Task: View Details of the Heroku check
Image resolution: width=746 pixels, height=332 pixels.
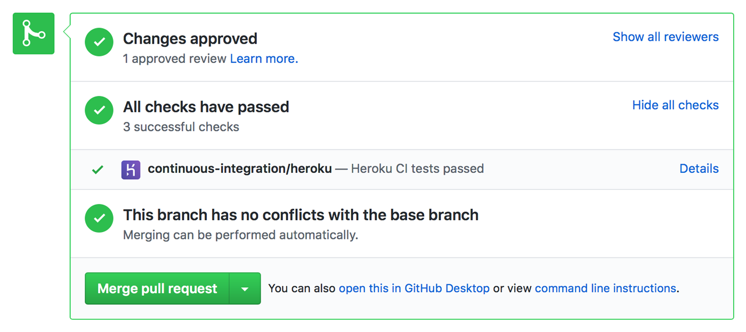Action: point(699,169)
